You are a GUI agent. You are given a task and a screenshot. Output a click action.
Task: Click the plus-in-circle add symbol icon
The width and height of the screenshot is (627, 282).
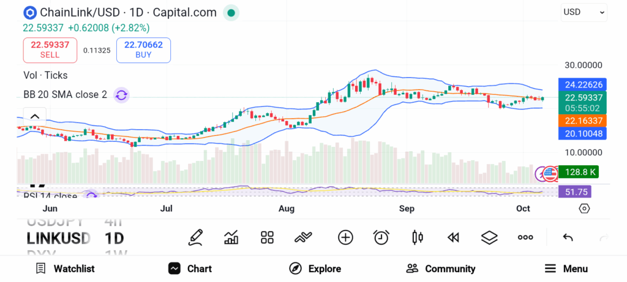(345, 237)
